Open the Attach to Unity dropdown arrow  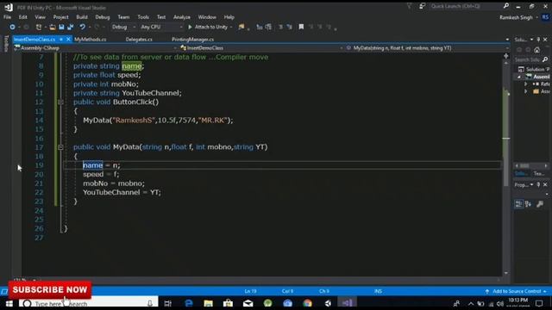[x=231, y=27]
